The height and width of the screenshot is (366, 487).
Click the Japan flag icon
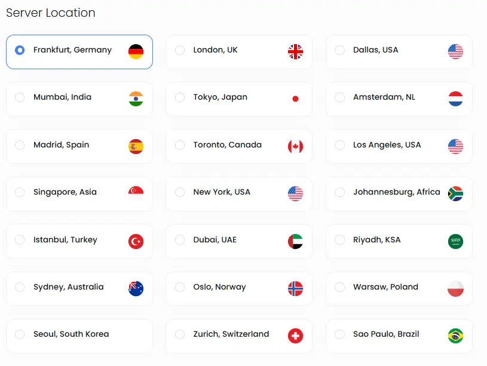tap(295, 99)
